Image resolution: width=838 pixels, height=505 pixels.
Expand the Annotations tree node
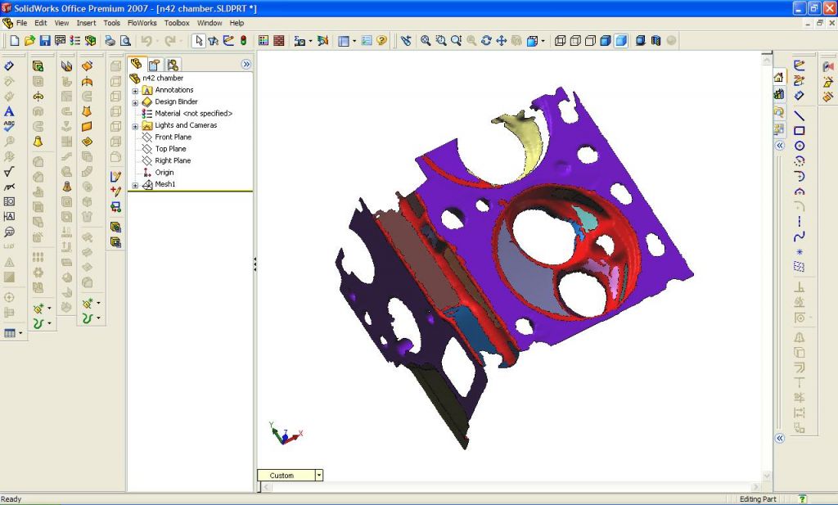coord(135,90)
